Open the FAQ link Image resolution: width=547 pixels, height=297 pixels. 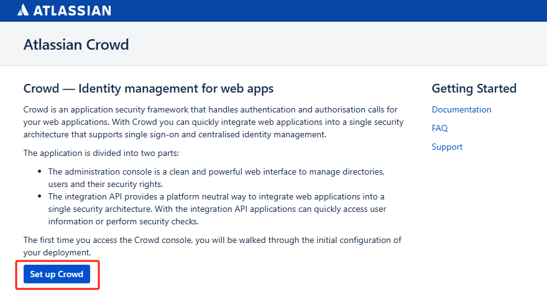(x=439, y=128)
